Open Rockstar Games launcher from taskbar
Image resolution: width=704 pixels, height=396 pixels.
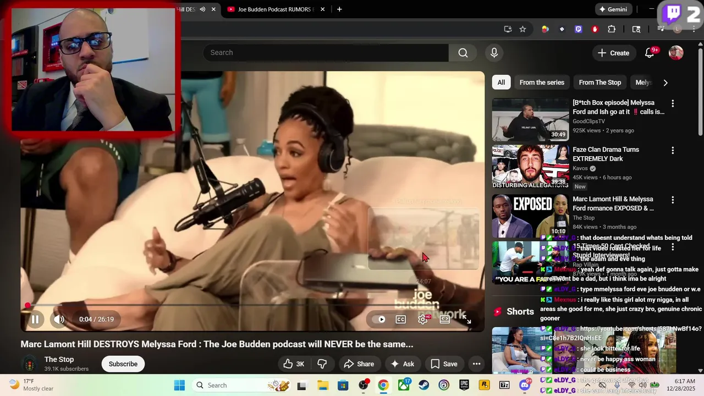coord(484,385)
